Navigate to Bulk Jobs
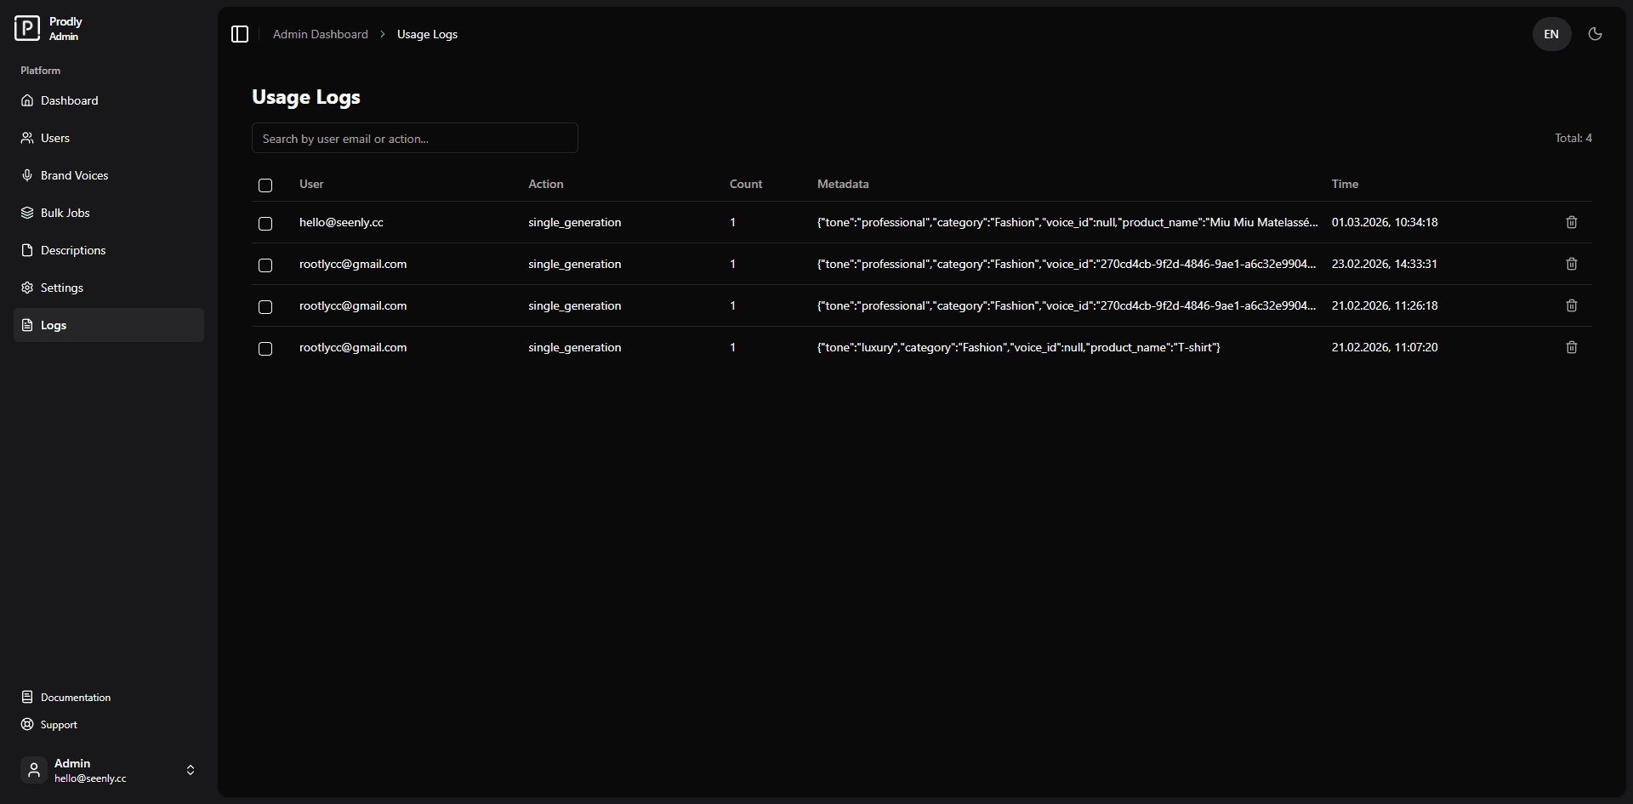This screenshot has width=1633, height=804. 65,213
